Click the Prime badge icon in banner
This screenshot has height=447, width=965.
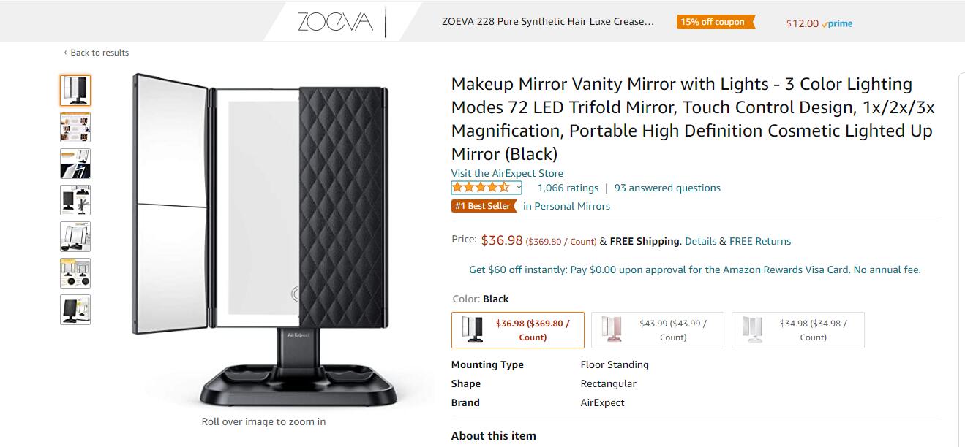(x=837, y=23)
